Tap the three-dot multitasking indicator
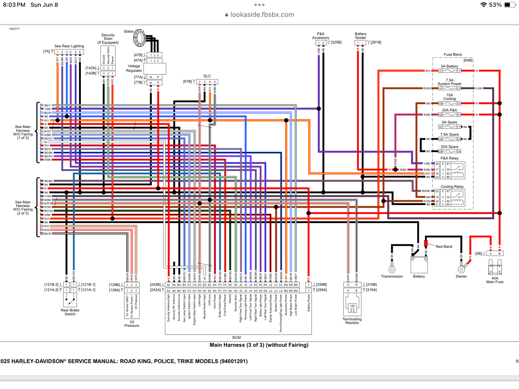This screenshot has height=389, width=519. click(x=259, y=5)
